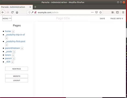Open the _posts/my-first-post page link
This screenshot has width=127, height=98.
tap(15, 42)
